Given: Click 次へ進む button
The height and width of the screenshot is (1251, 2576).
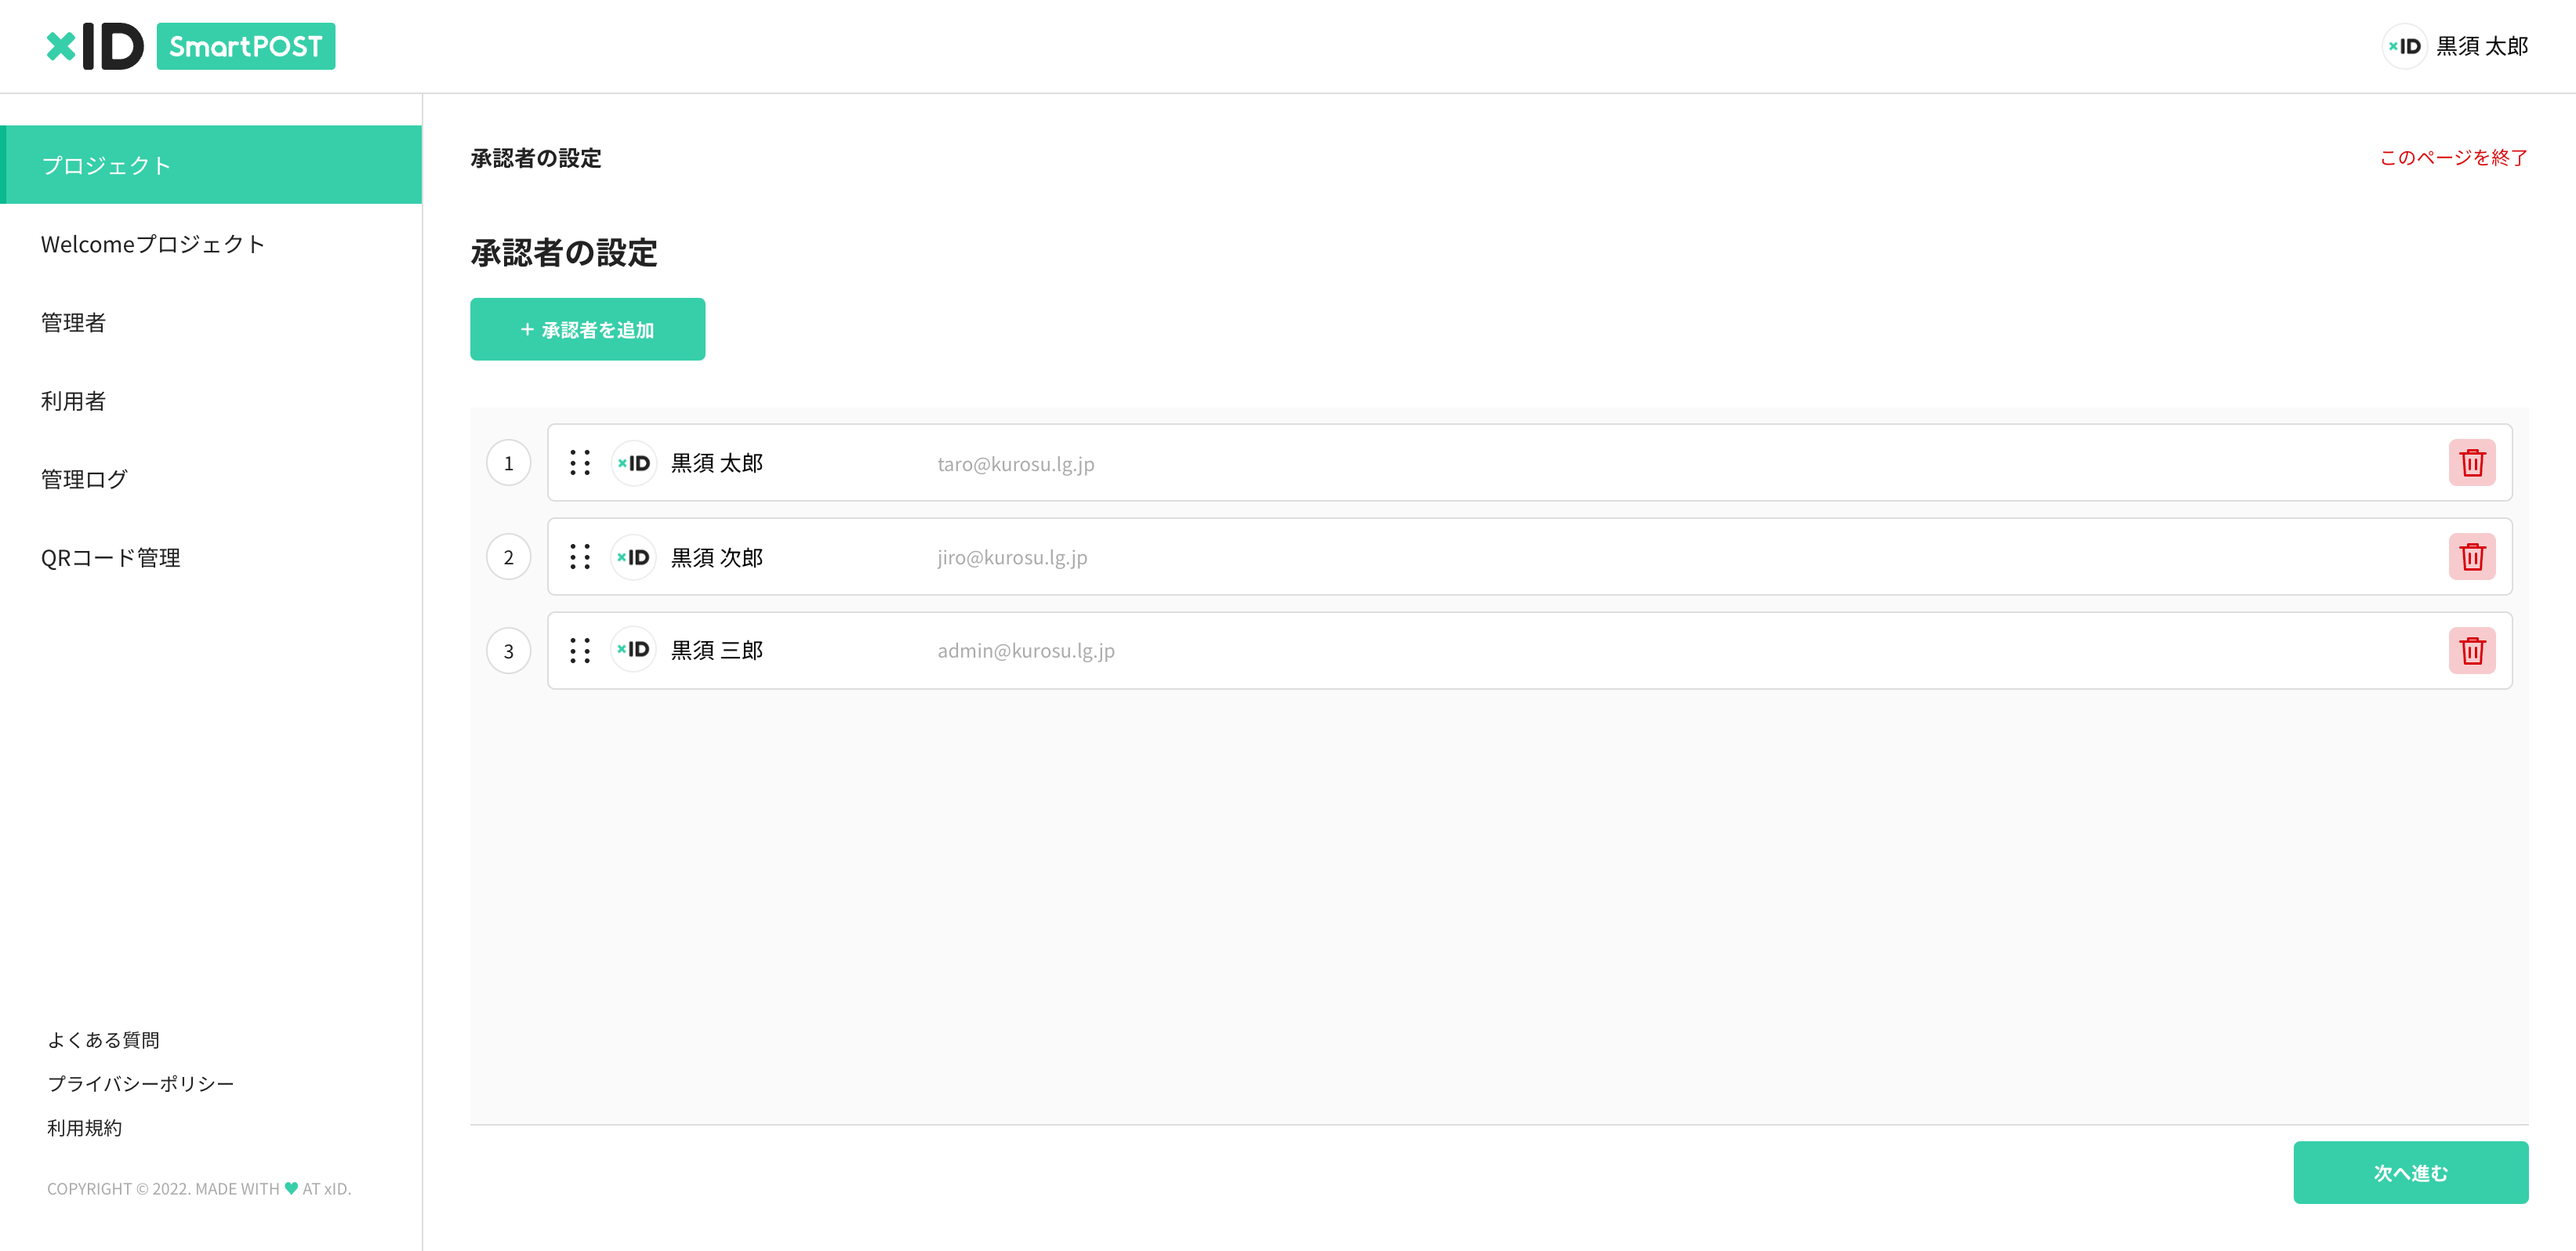Looking at the screenshot, I should pyautogui.click(x=2410, y=1172).
